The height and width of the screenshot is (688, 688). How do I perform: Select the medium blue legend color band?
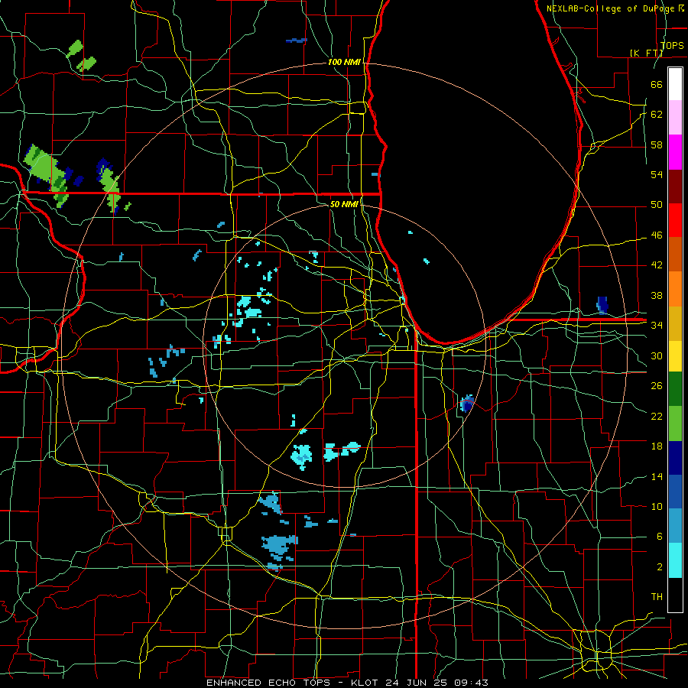[x=675, y=492]
